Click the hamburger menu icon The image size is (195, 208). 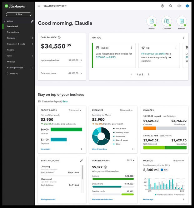tap(39, 6)
